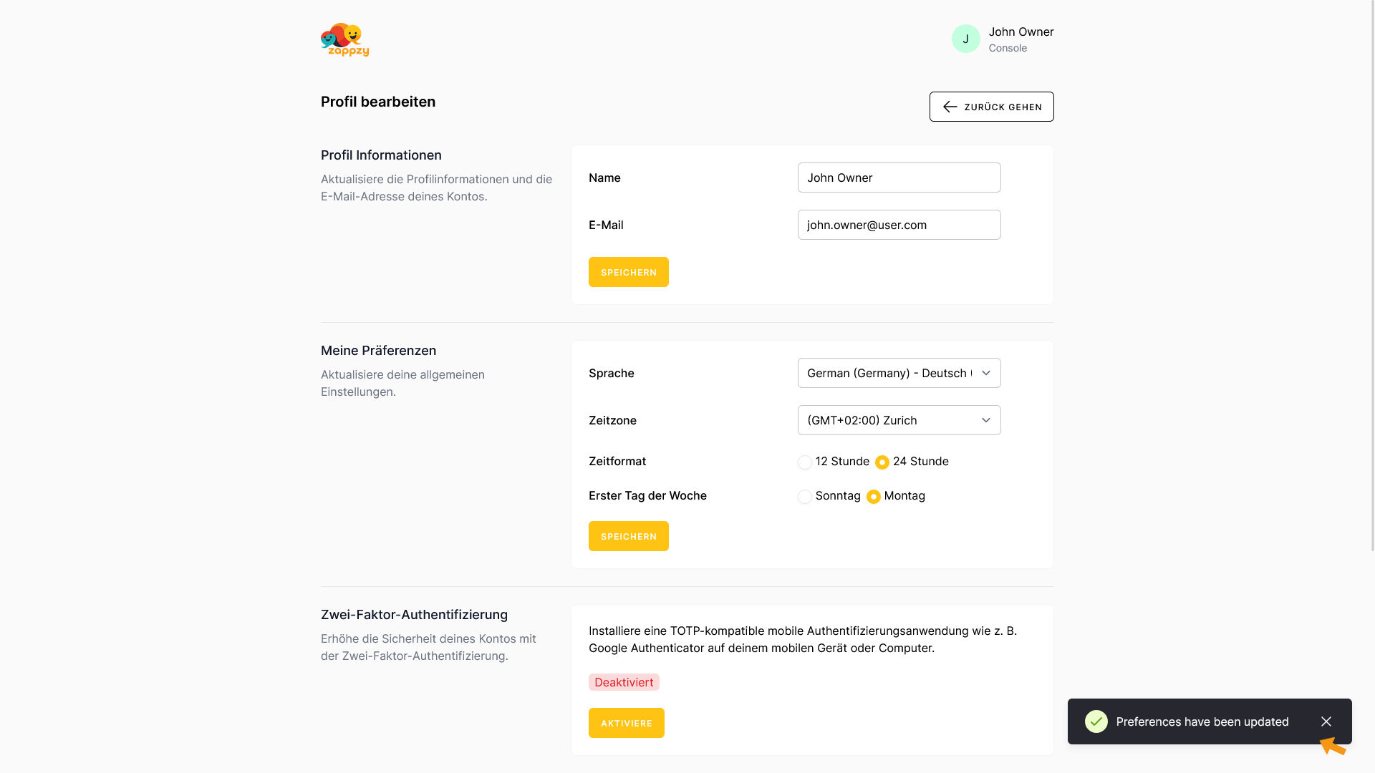Click into the Name input field

[x=899, y=178]
